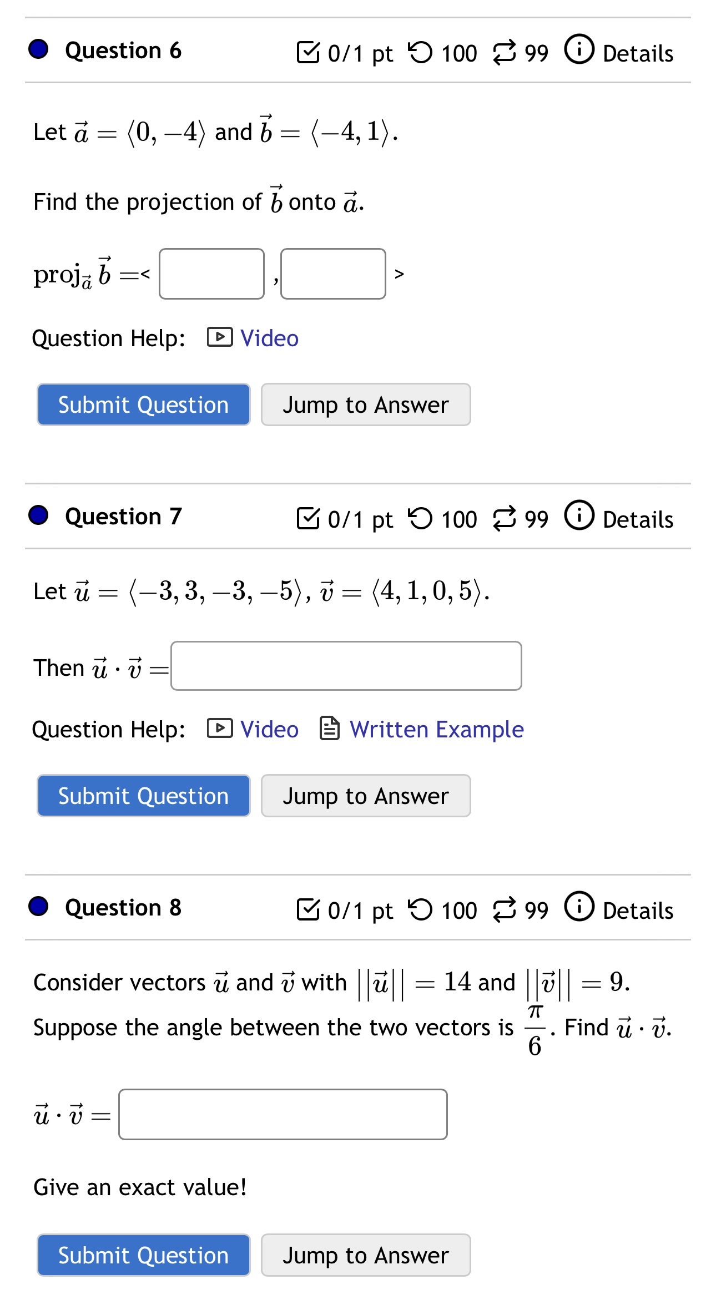The image size is (716, 1315).
Task: Focus the Question 7 dot product answer field
Action: tap(346, 666)
